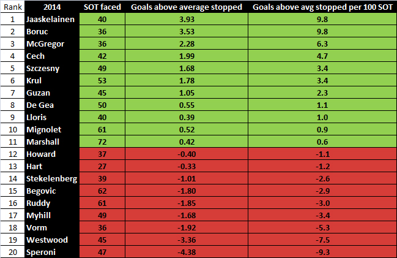Screen dimensions: 397x258
Task: Select the 'Rank' header cell
Action: click(x=12, y=7)
